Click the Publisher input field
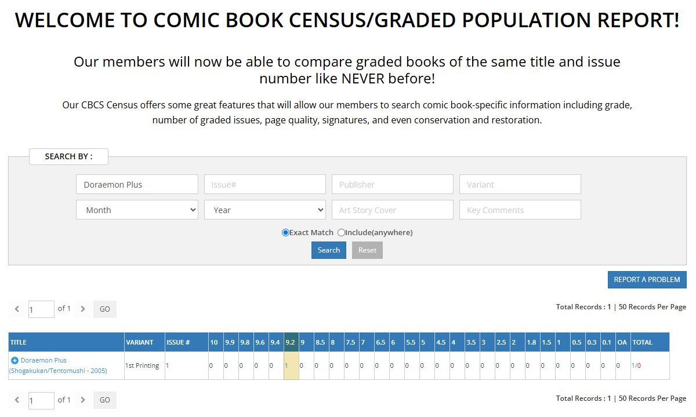The image size is (696, 417). (392, 185)
